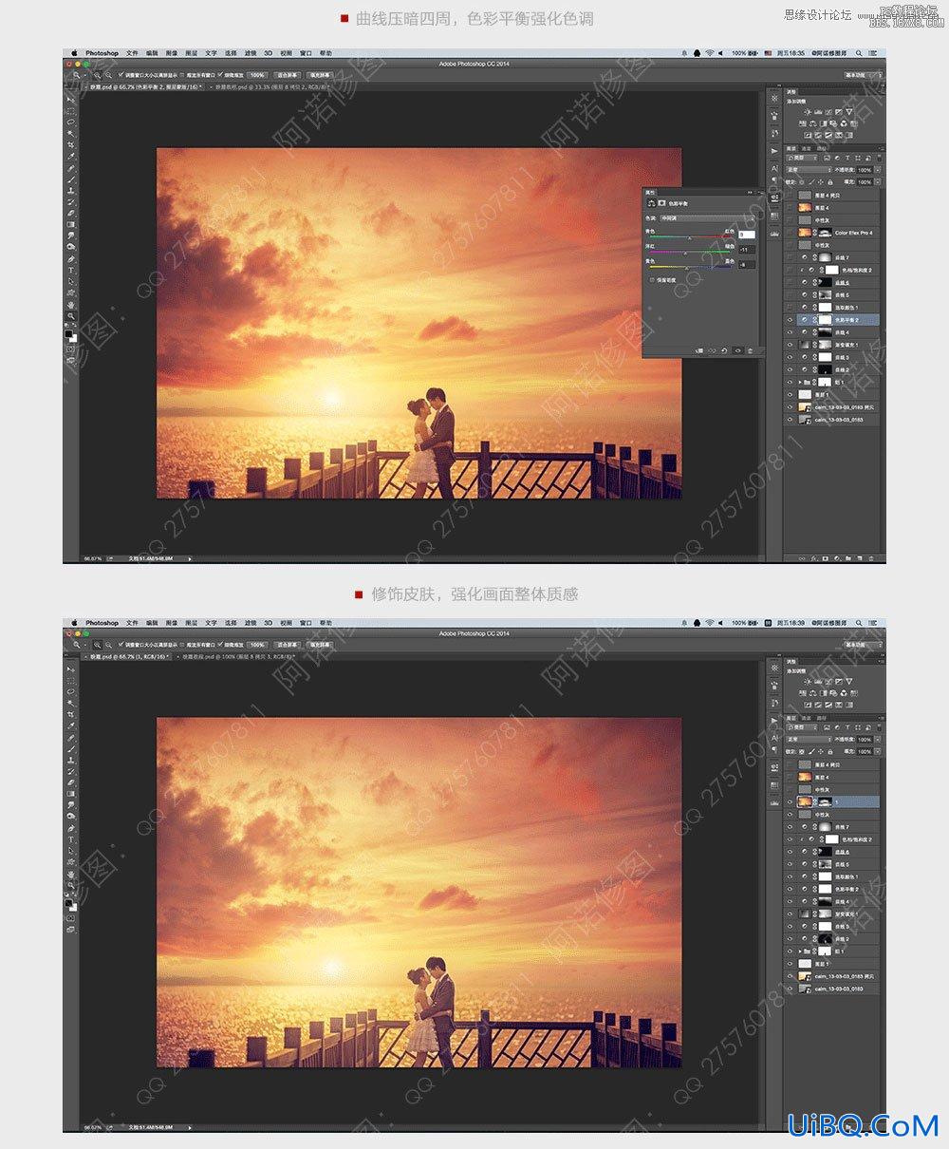Expand the 组 1 group in lower Layers panel
This screenshot has width=949, height=1149.
[800, 951]
